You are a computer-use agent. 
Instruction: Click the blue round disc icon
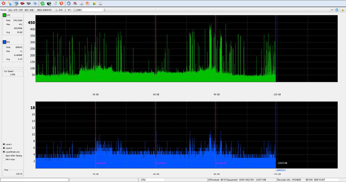click(x=69, y=4)
